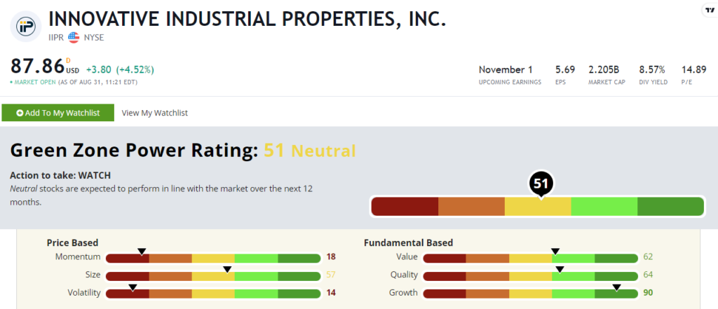
Task: Click the US flag icon next to IIPR
Action: 74,38
